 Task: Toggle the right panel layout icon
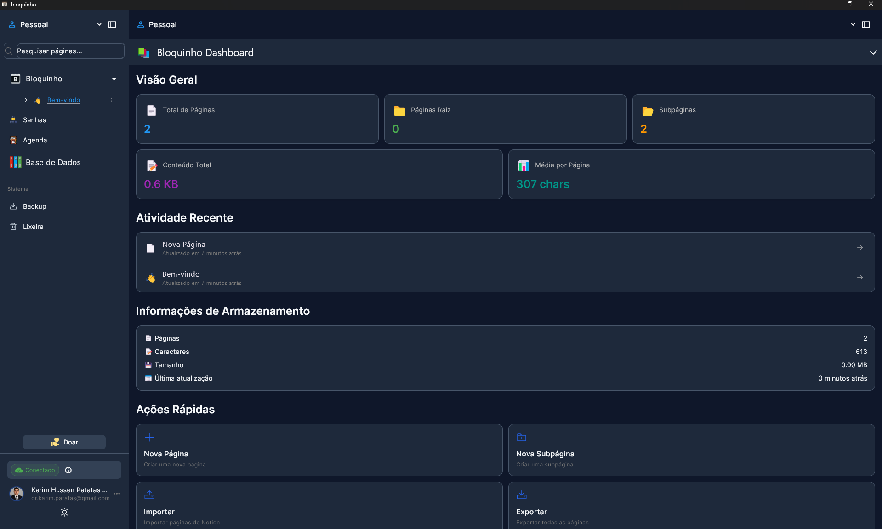click(x=866, y=24)
